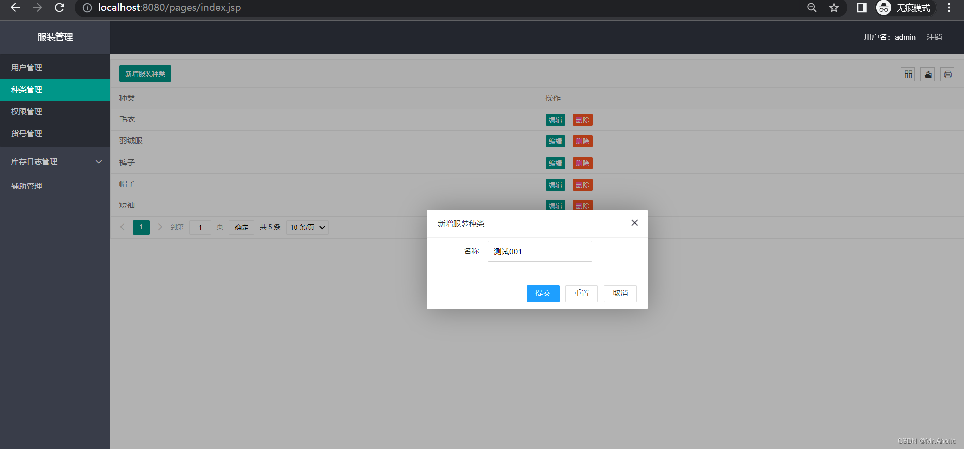This screenshot has width=964, height=449.
Task: Click the table export icon
Action: point(928,74)
